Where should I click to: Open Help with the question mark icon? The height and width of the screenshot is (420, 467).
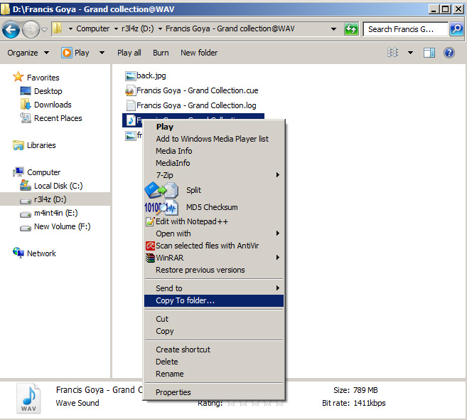[x=449, y=53]
